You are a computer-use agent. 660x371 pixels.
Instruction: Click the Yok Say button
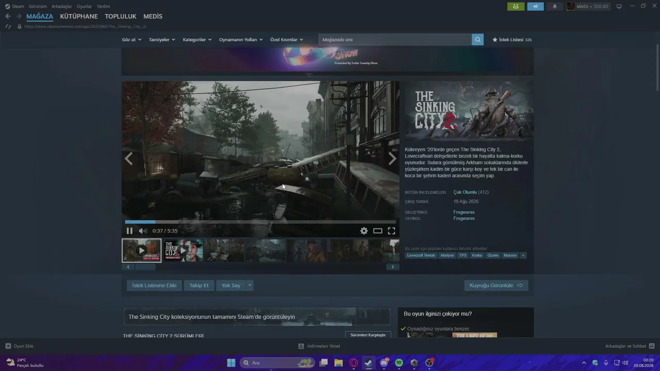pos(231,285)
